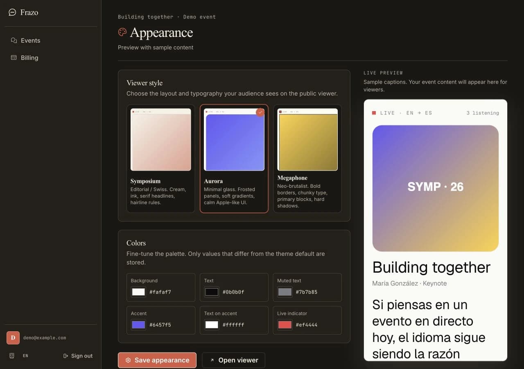Open the viewer
524x369 pixels.
[234, 360]
